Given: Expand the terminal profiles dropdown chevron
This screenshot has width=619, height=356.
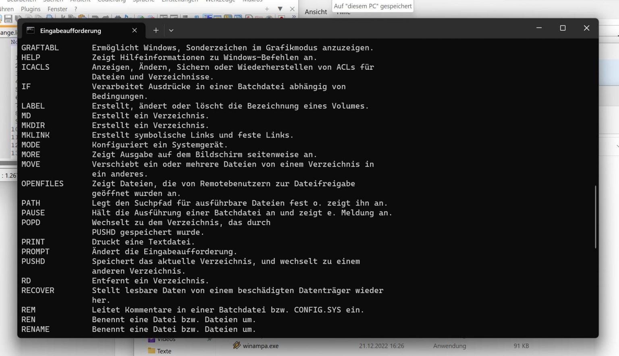Looking at the screenshot, I should pyautogui.click(x=171, y=30).
